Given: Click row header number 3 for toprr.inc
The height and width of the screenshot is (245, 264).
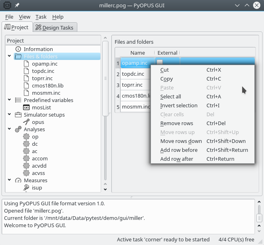Looking at the screenshot, I should tap(118, 85).
